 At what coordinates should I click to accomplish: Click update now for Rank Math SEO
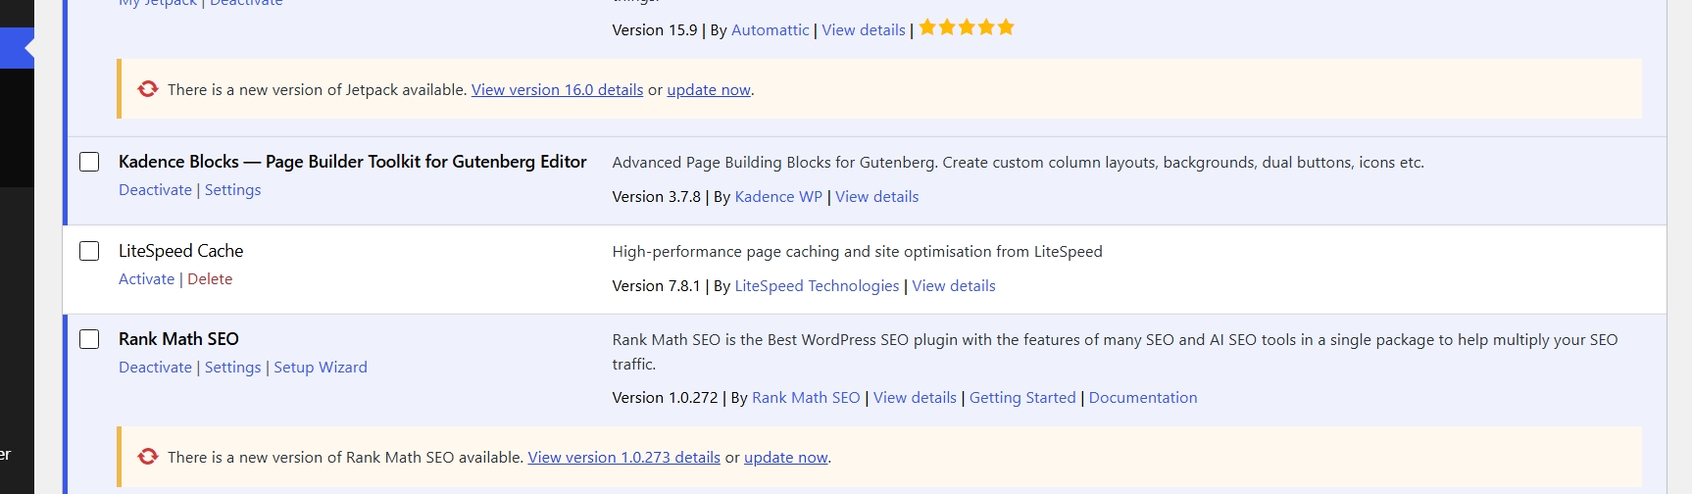(786, 458)
